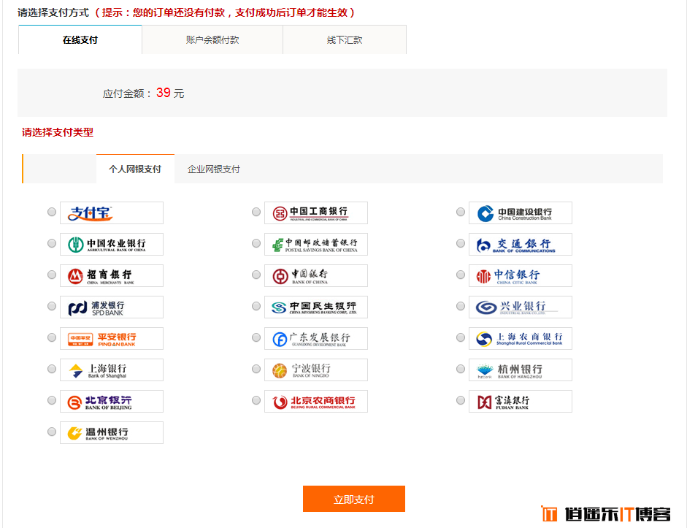Choose the 中国民生银行 radio button
The height and width of the screenshot is (528, 687).
pos(256,306)
